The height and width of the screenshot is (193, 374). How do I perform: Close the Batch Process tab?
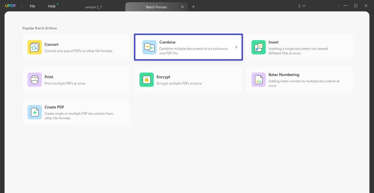point(182,7)
